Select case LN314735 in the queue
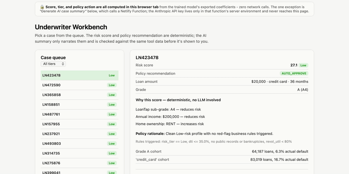This screenshot has height=174, width=349. [x=79, y=154]
